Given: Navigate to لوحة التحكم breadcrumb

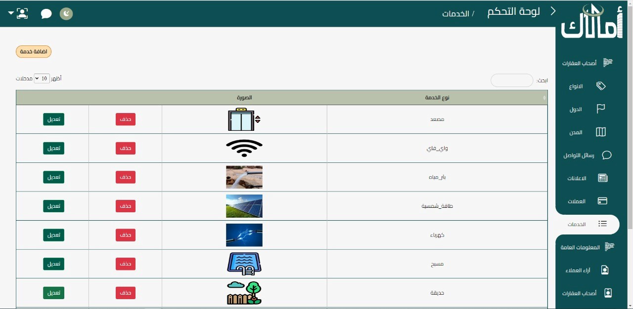Looking at the screenshot, I should tap(513, 11).
